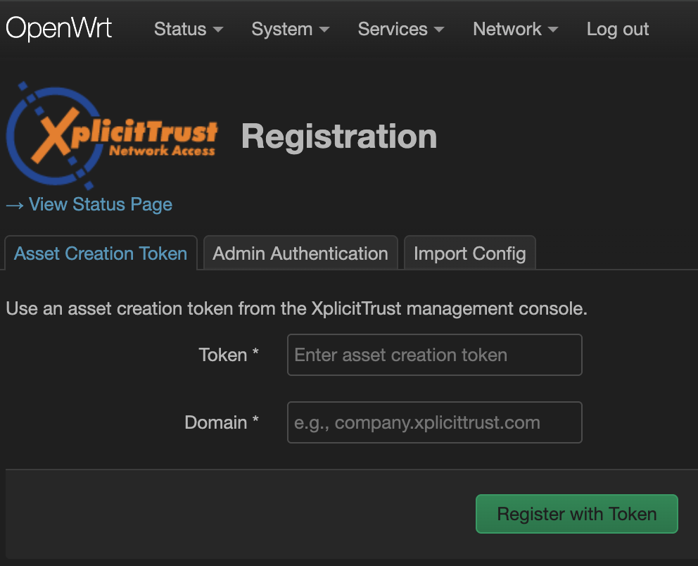Screen dimensions: 698x566
Task: Select the Asset Creation Token tab
Action: (100, 253)
